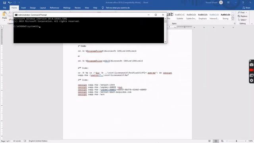Switch to Read Mode view
The width and height of the screenshot is (254, 143).
[210, 141]
